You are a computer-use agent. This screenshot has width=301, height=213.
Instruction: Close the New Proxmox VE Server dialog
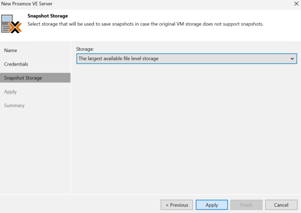(x=296, y=4)
